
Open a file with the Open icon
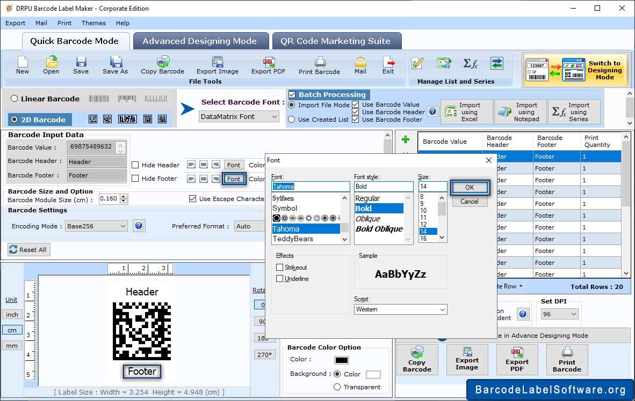51,65
